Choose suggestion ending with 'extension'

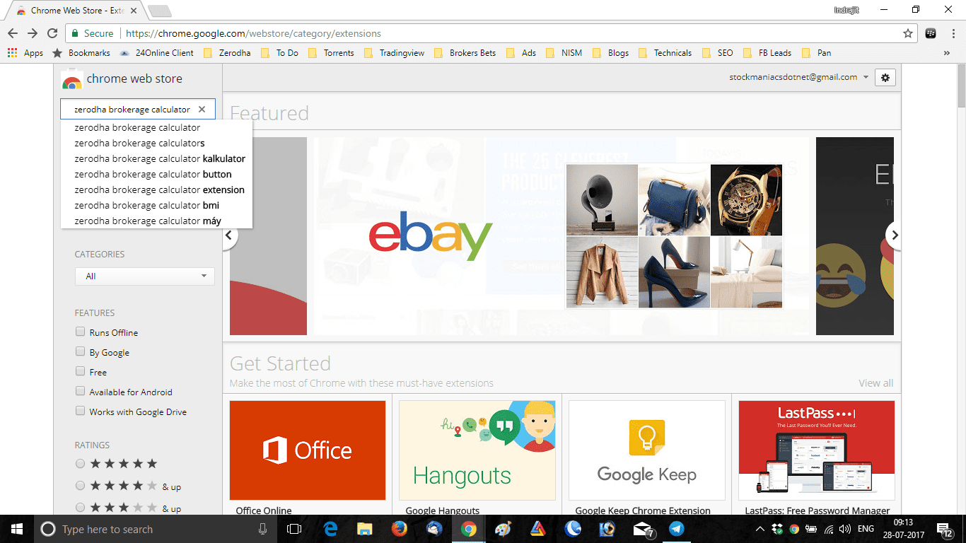tap(156, 189)
